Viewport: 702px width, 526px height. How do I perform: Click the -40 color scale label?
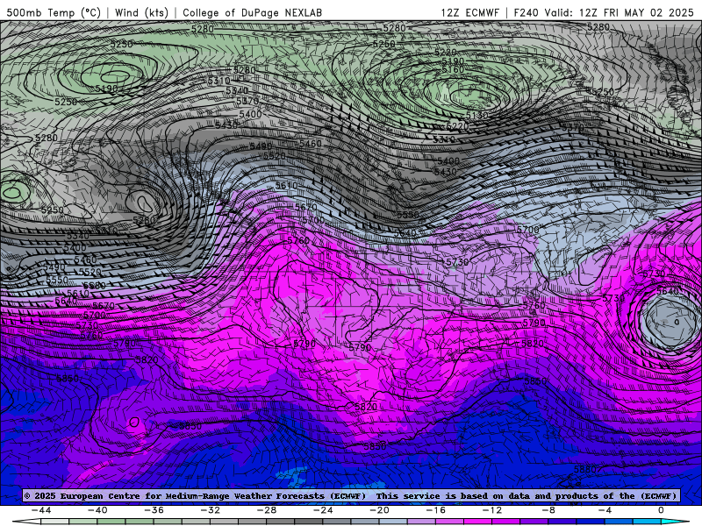click(x=97, y=510)
